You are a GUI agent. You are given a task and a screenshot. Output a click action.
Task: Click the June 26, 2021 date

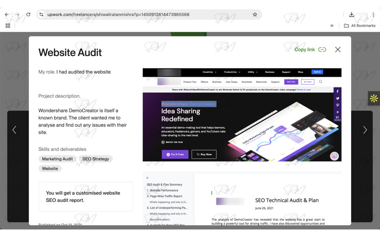264,208
